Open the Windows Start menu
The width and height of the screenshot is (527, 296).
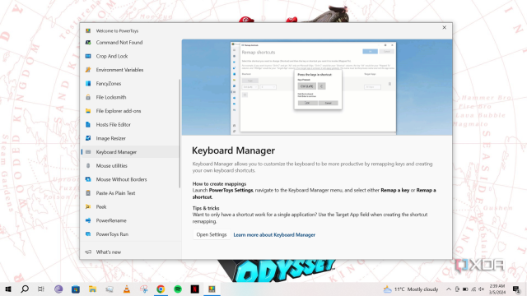pos(8,289)
